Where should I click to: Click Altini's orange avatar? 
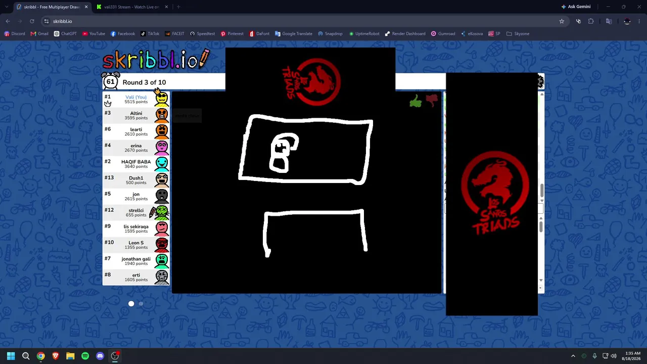pos(162,115)
